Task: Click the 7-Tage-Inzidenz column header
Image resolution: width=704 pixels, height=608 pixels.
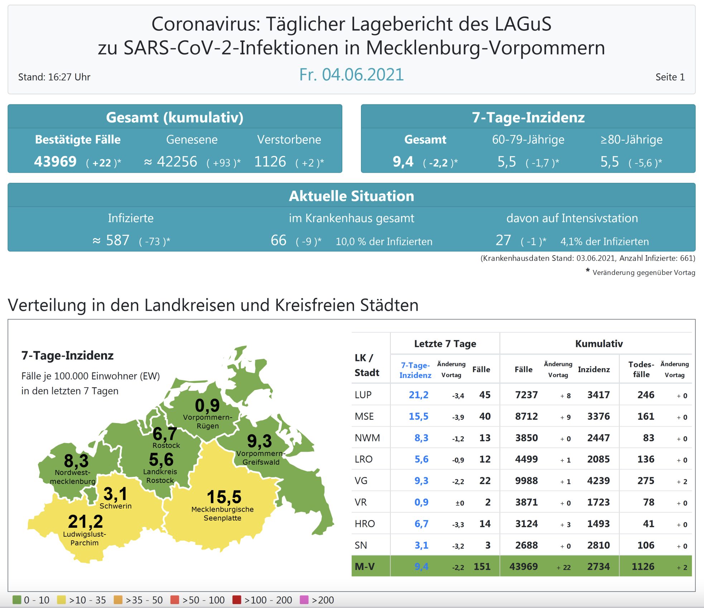Action: click(x=415, y=370)
